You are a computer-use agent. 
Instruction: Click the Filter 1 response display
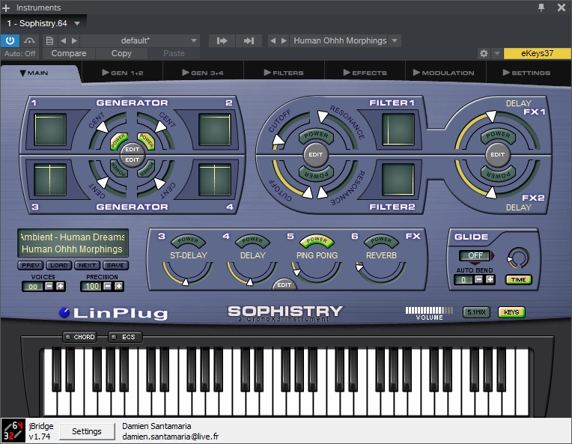pos(398,130)
